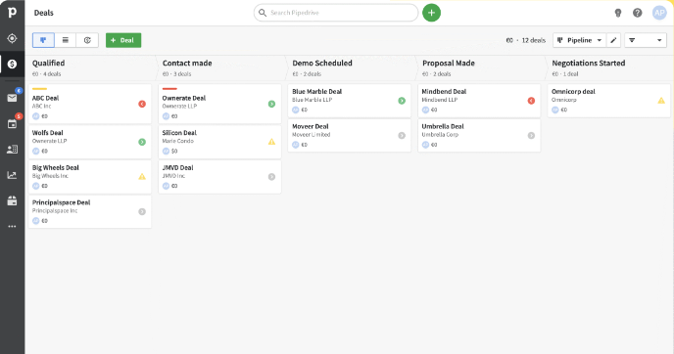Click the Proposal Made stage header

click(x=449, y=64)
